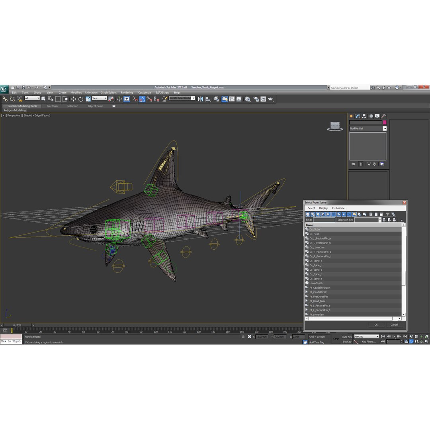Open the Graph Editors menu
This screenshot has width=430, height=430.
(108, 93)
